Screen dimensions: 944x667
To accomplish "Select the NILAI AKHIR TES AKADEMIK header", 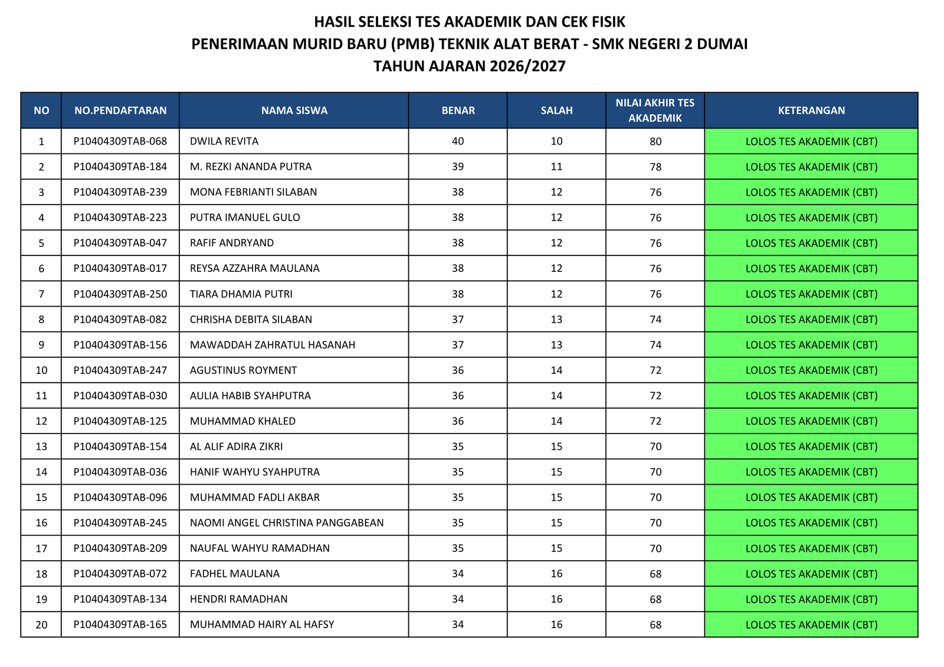I will (655, 110).
